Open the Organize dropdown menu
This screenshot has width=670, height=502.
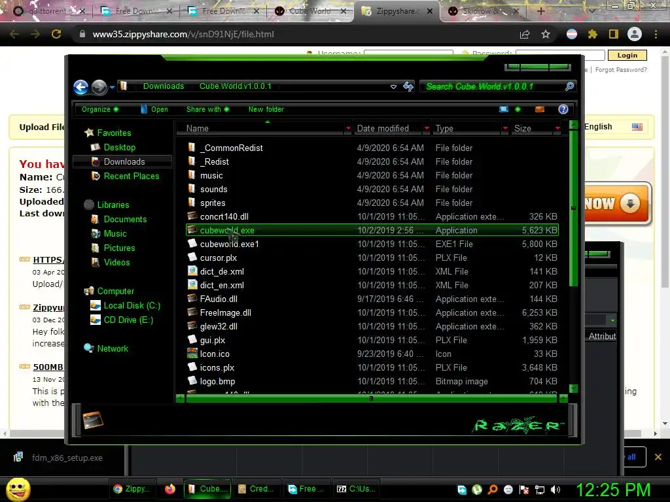click(x=100, y=109)
